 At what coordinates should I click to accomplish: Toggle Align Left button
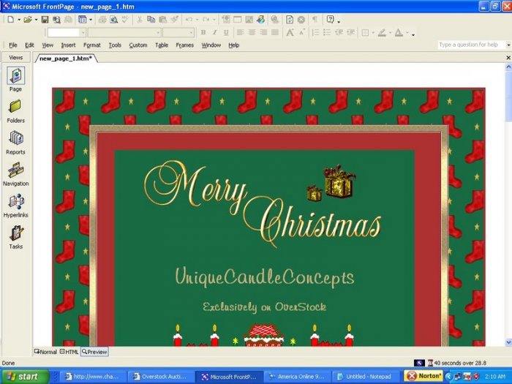pos(241,32)
